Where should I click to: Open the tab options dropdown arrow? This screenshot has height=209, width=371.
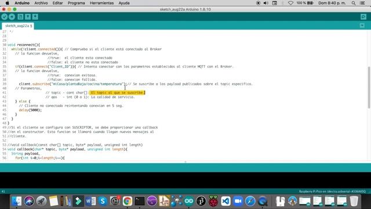362,26
